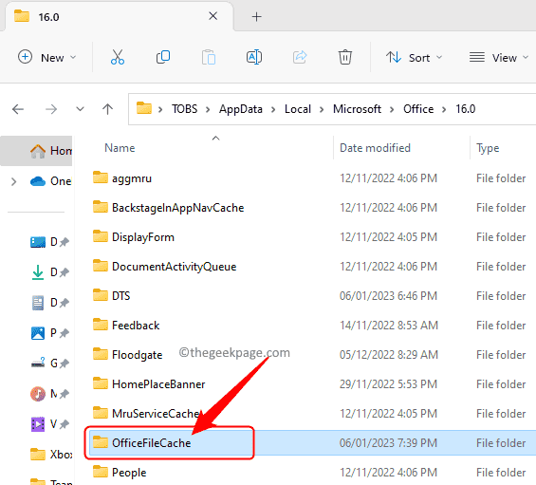The height and width of the screenshot is (485, 536).
Task: Click Local in the address breadcrumb
Action: [x=298, y=109]
